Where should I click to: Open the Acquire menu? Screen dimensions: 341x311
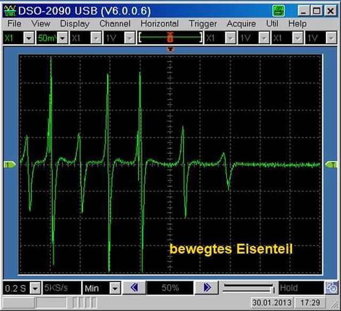[x=241, y=23]
